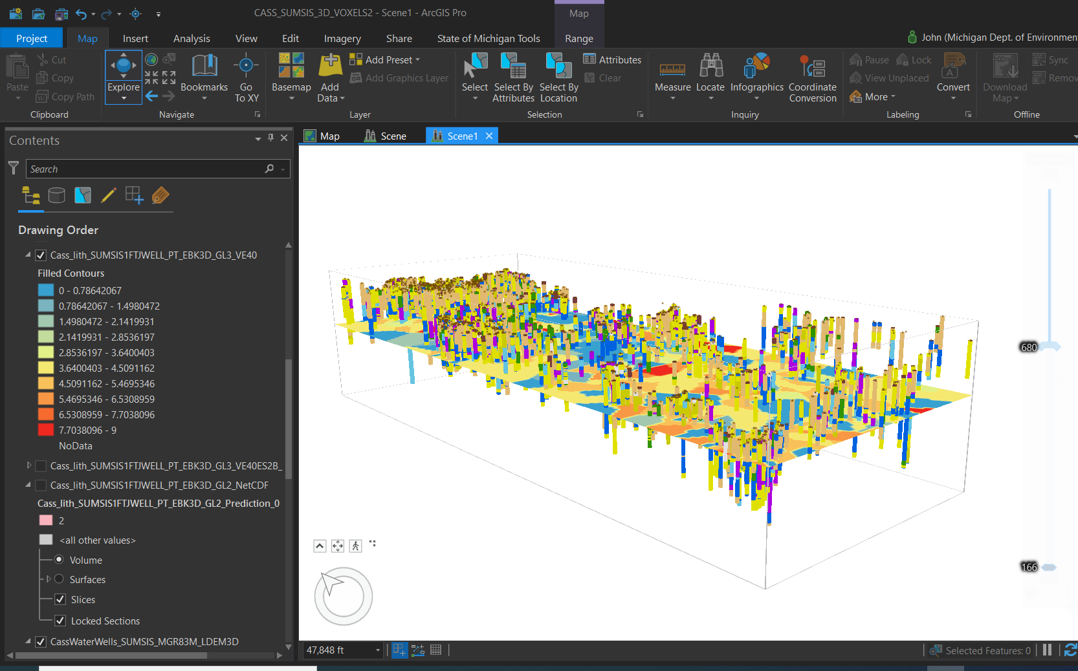Viewport: 1078px width, 671px height.
Task: Uncheck the Cass_lith_SUMSIS1FTJWELL_PT_EBK3D_GL3_VE40 layer
Action: click(41, 255)
